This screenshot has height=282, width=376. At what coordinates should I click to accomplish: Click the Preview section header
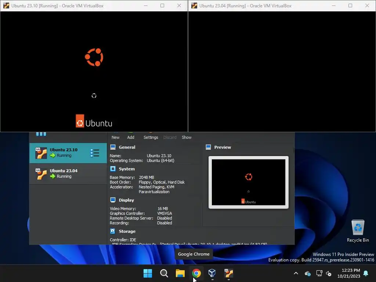click(223, 147)
